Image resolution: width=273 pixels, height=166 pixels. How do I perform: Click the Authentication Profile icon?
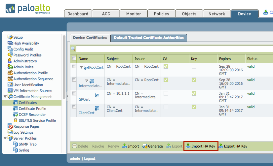pyautogui.click(x=10, y=73)
